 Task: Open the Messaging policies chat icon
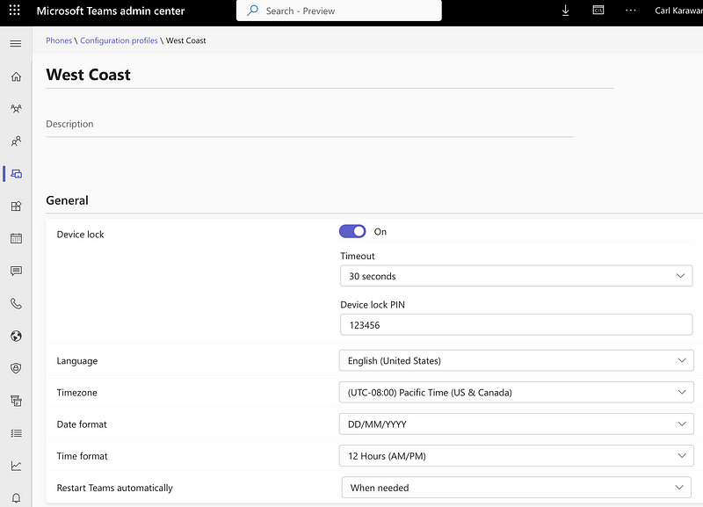(16, 271)
